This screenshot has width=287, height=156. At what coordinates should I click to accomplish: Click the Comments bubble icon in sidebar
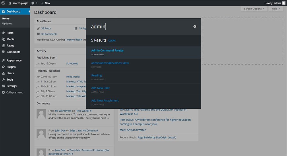tap(3, 52)
